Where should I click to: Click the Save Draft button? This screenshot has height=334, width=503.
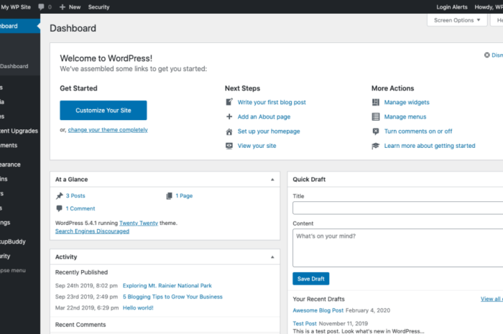pyautogui.click(x=311, y=279)
